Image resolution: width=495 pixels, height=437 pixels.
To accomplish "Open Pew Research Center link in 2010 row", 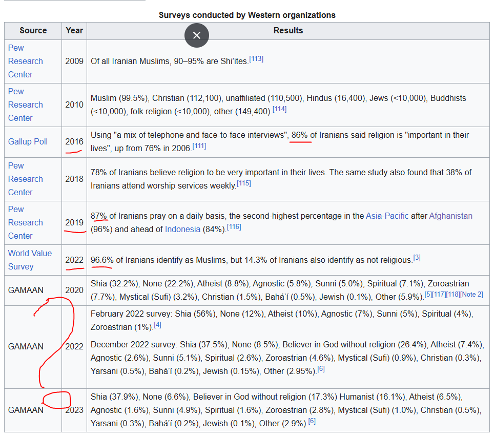I will tap(25, 105).
